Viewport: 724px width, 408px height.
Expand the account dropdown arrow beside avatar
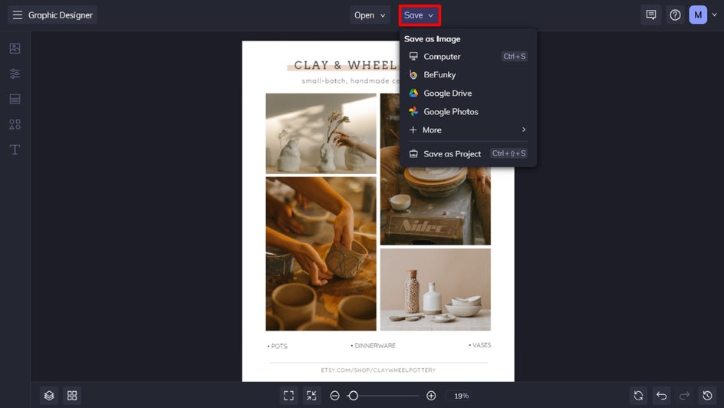click(714, 15)
